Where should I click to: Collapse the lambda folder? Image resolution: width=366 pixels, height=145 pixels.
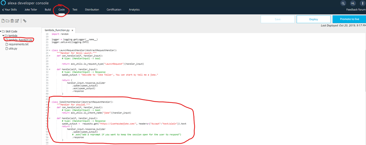(3, 36)
